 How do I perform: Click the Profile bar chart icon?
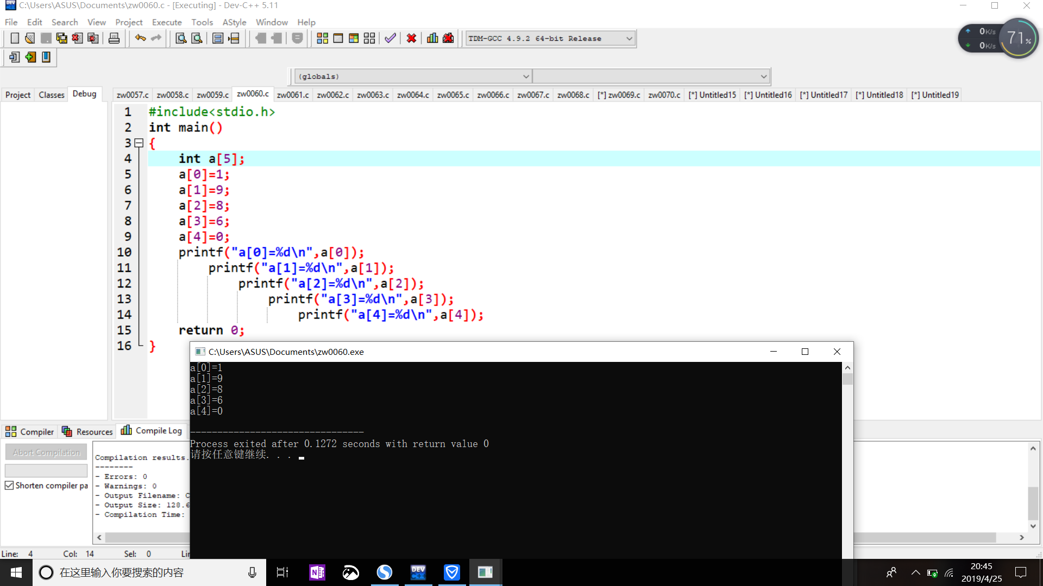point(432,39)
